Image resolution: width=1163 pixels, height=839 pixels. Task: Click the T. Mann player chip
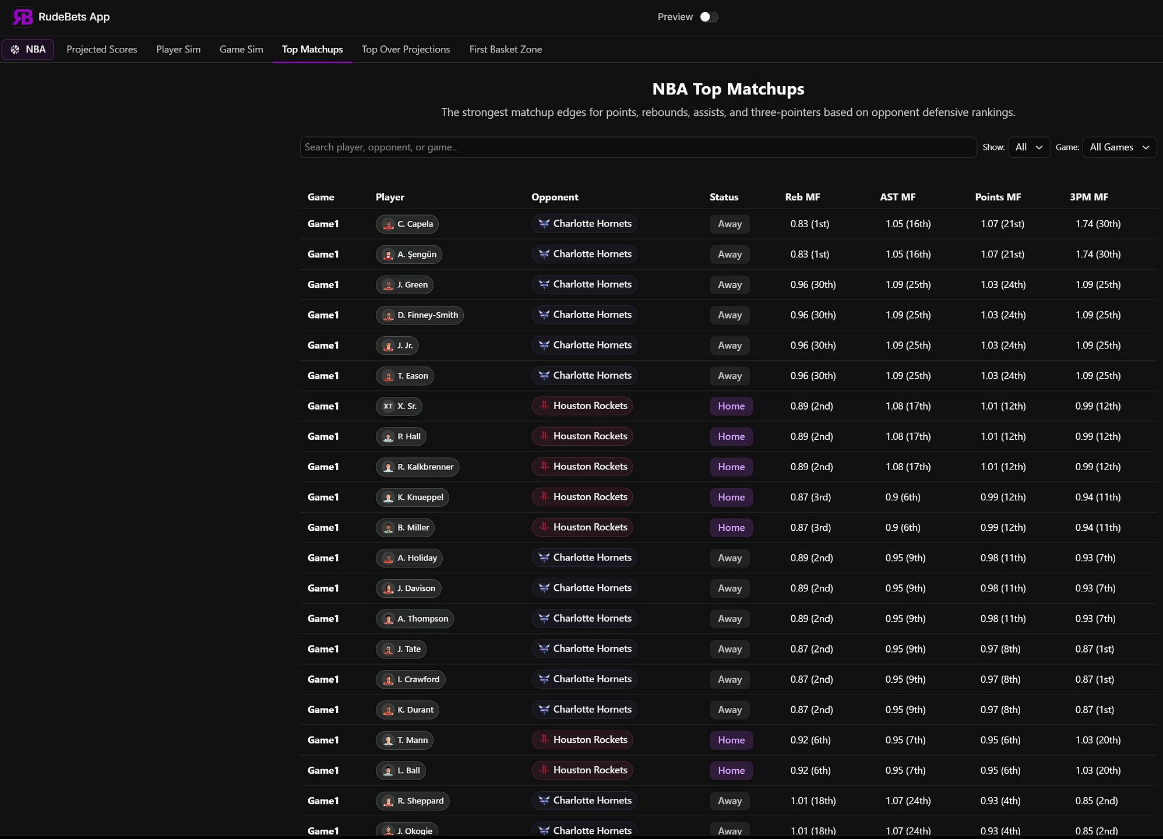click(405, 740)
